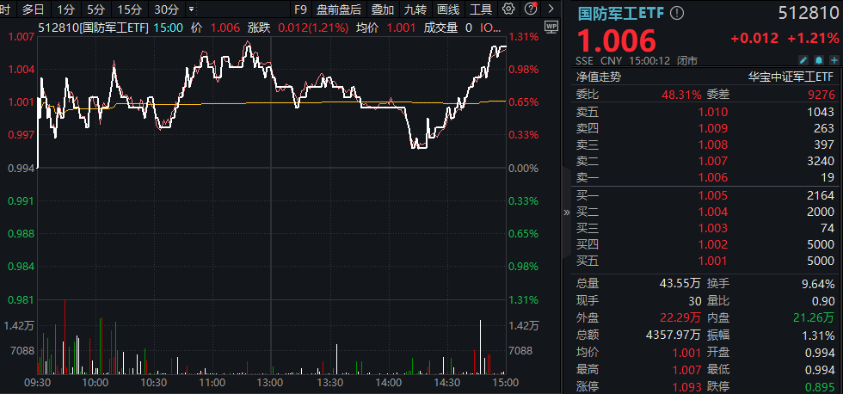The width and height of the screenshot is (843, 394).
Task: Click the F9 button
Action: (x=299, y=9)
